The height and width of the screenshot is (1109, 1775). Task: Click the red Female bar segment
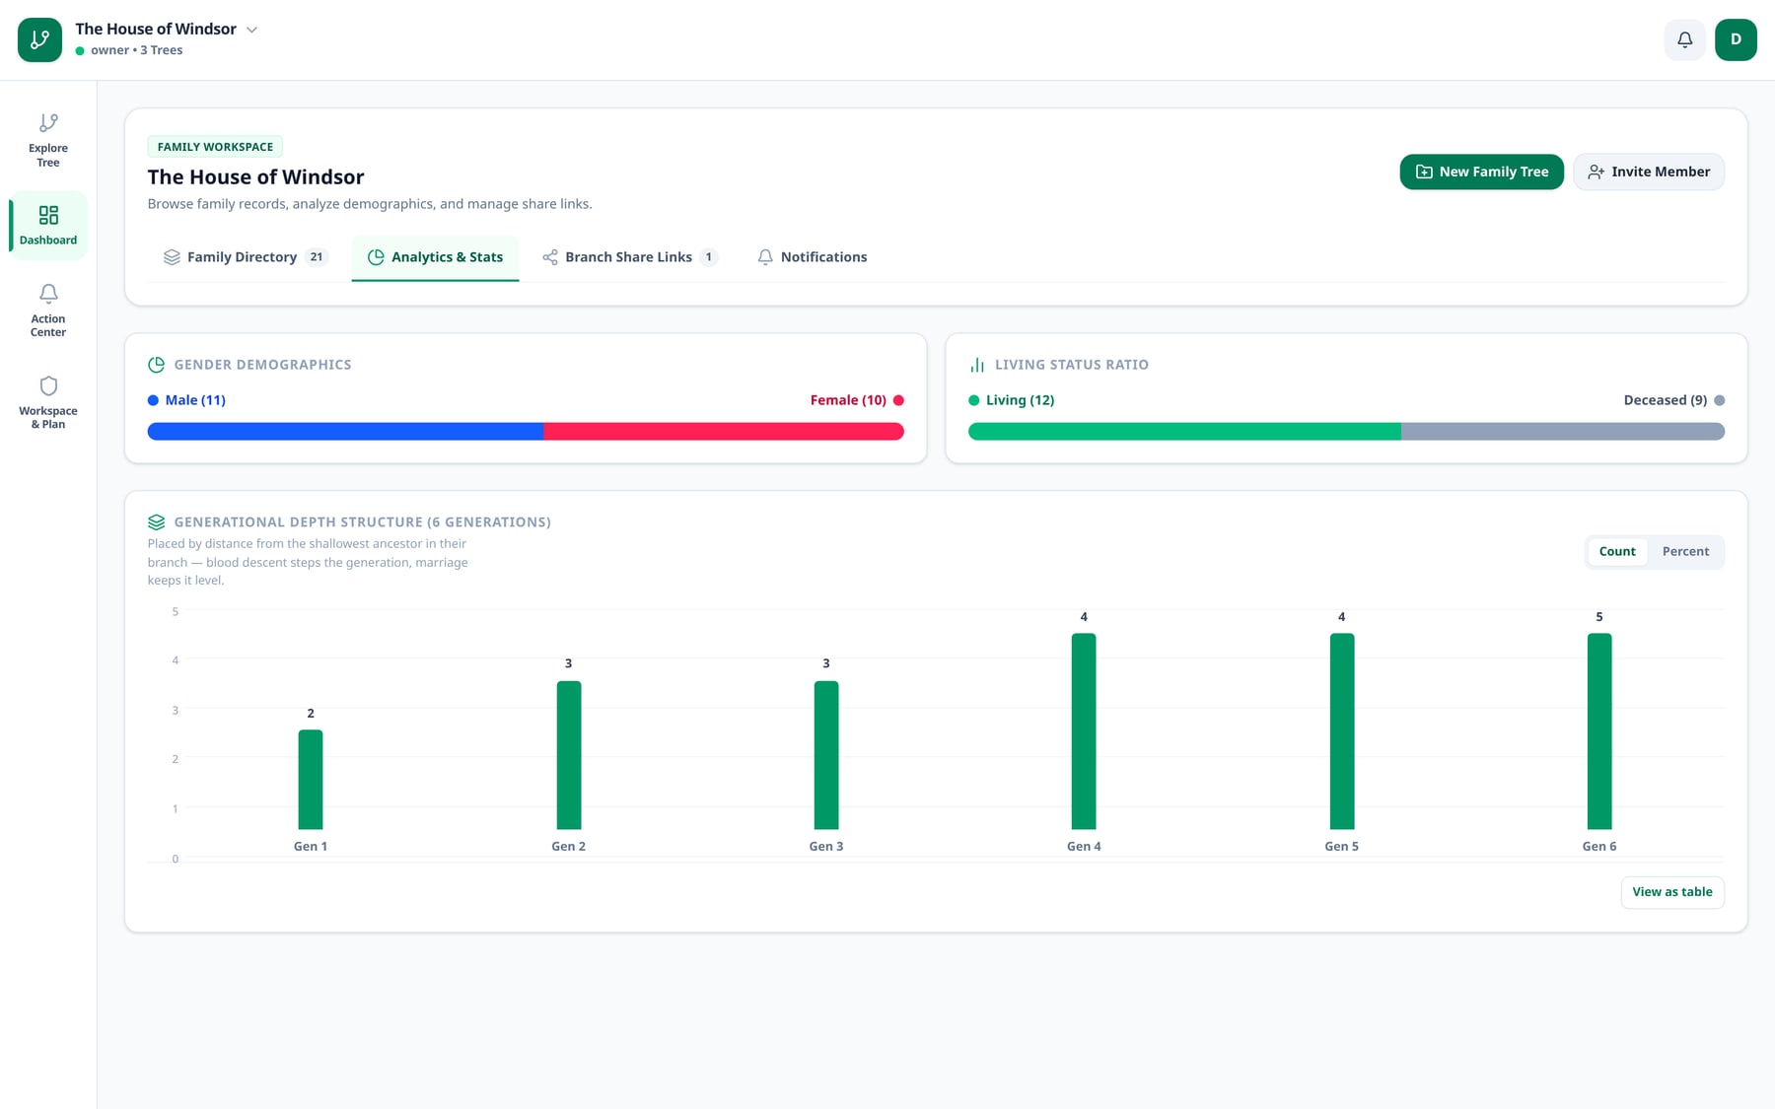click(724, 431)
